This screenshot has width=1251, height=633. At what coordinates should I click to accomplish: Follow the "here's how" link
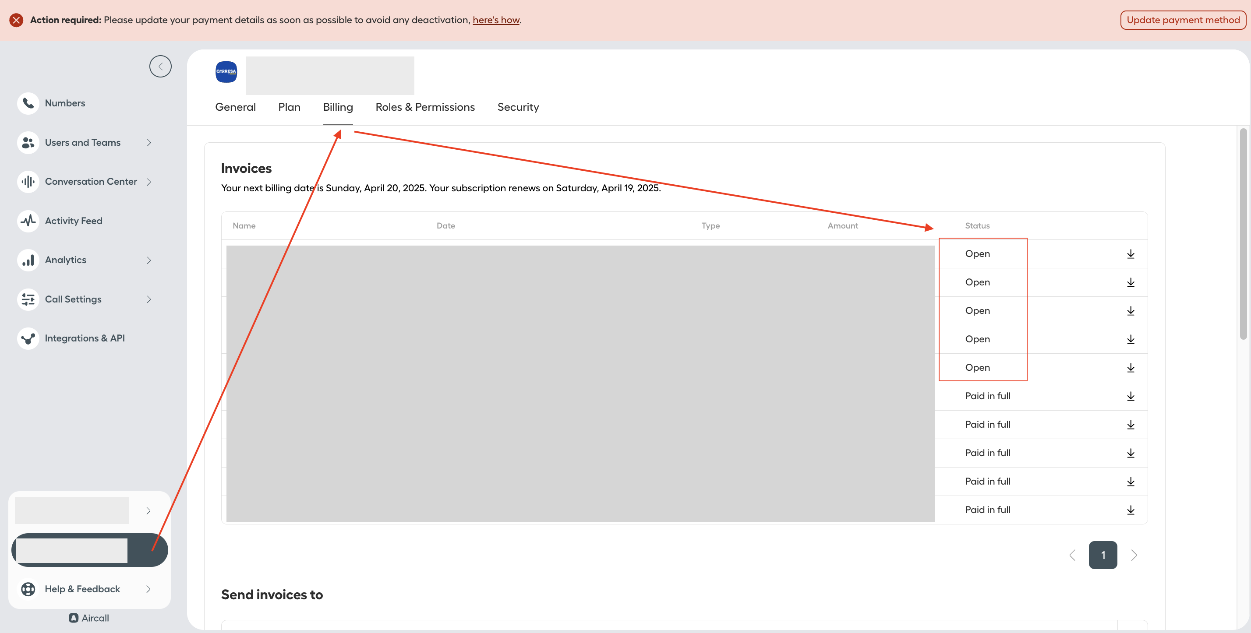(496, 20)
